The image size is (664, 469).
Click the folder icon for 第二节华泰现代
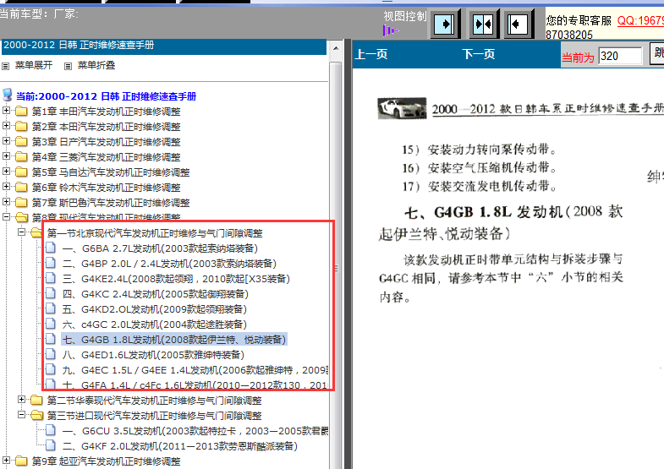(x=36, y=400)
